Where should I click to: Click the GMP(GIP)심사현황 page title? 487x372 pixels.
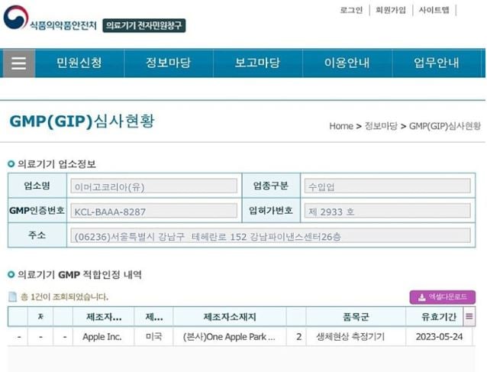[x=82, y=121]
